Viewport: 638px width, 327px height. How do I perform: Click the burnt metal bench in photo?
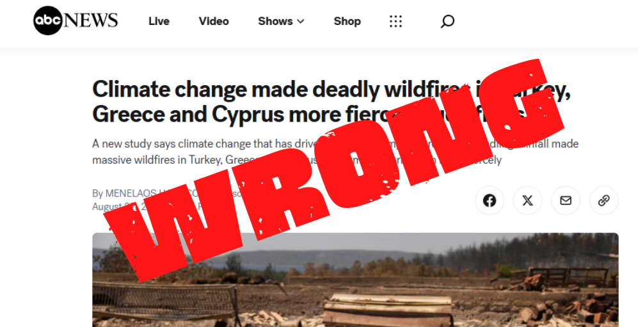pos(166,304)
